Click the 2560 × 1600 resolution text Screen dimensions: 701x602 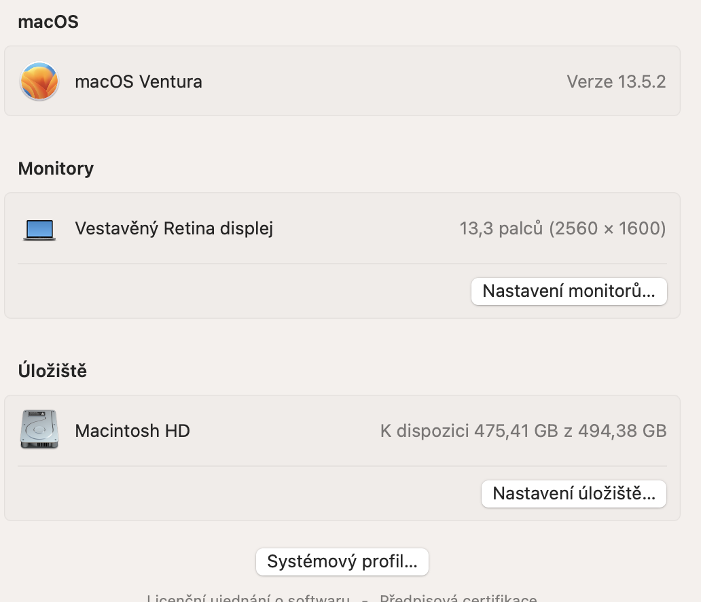(607, 229)
